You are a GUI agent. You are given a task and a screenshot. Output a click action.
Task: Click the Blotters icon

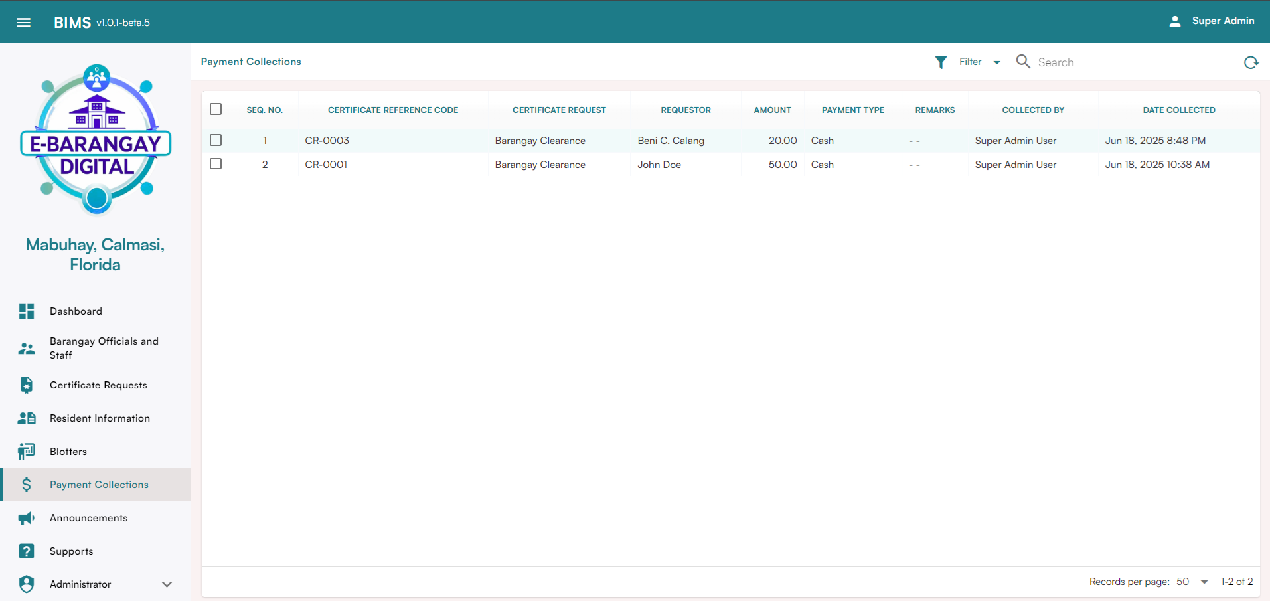point(27,452)
